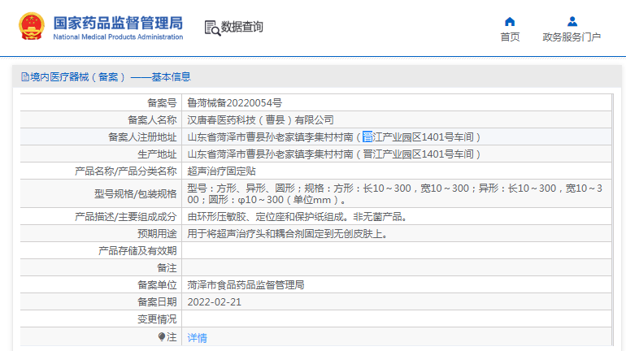Click the 备案人名称 row label

click(152, 120)
